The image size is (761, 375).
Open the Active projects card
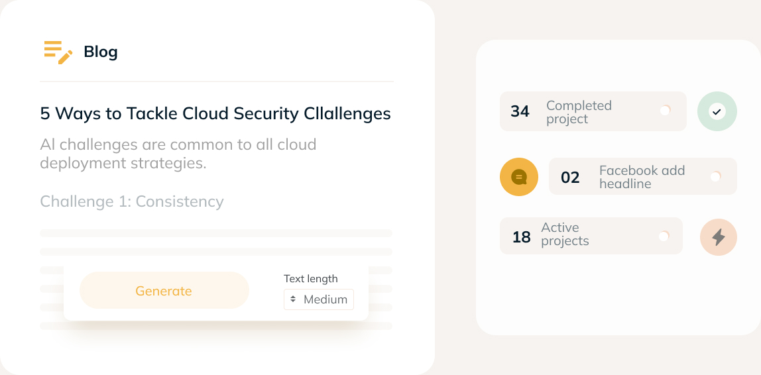click(x=591, y=236)
